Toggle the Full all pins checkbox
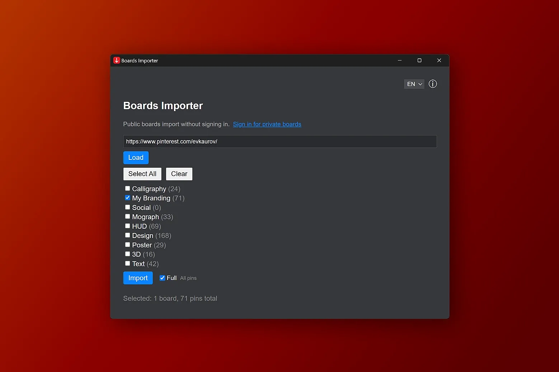 click(x=162, y=278)
